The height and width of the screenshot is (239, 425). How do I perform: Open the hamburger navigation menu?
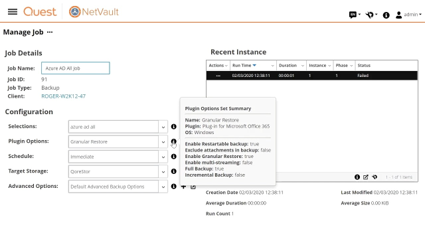13,12
